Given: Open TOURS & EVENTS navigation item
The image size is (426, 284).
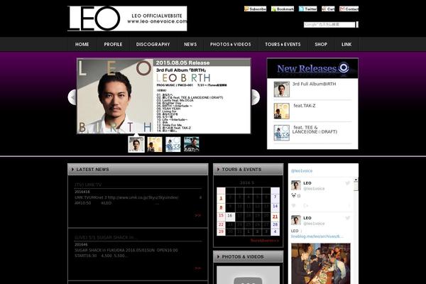Looking at the screenshot, I should [283, 44].
